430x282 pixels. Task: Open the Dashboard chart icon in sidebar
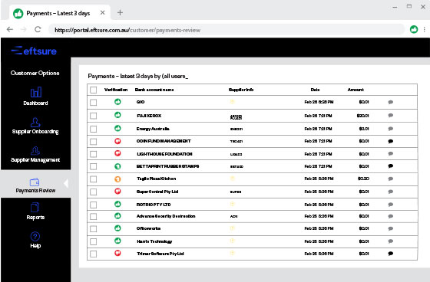coord(36,92)
